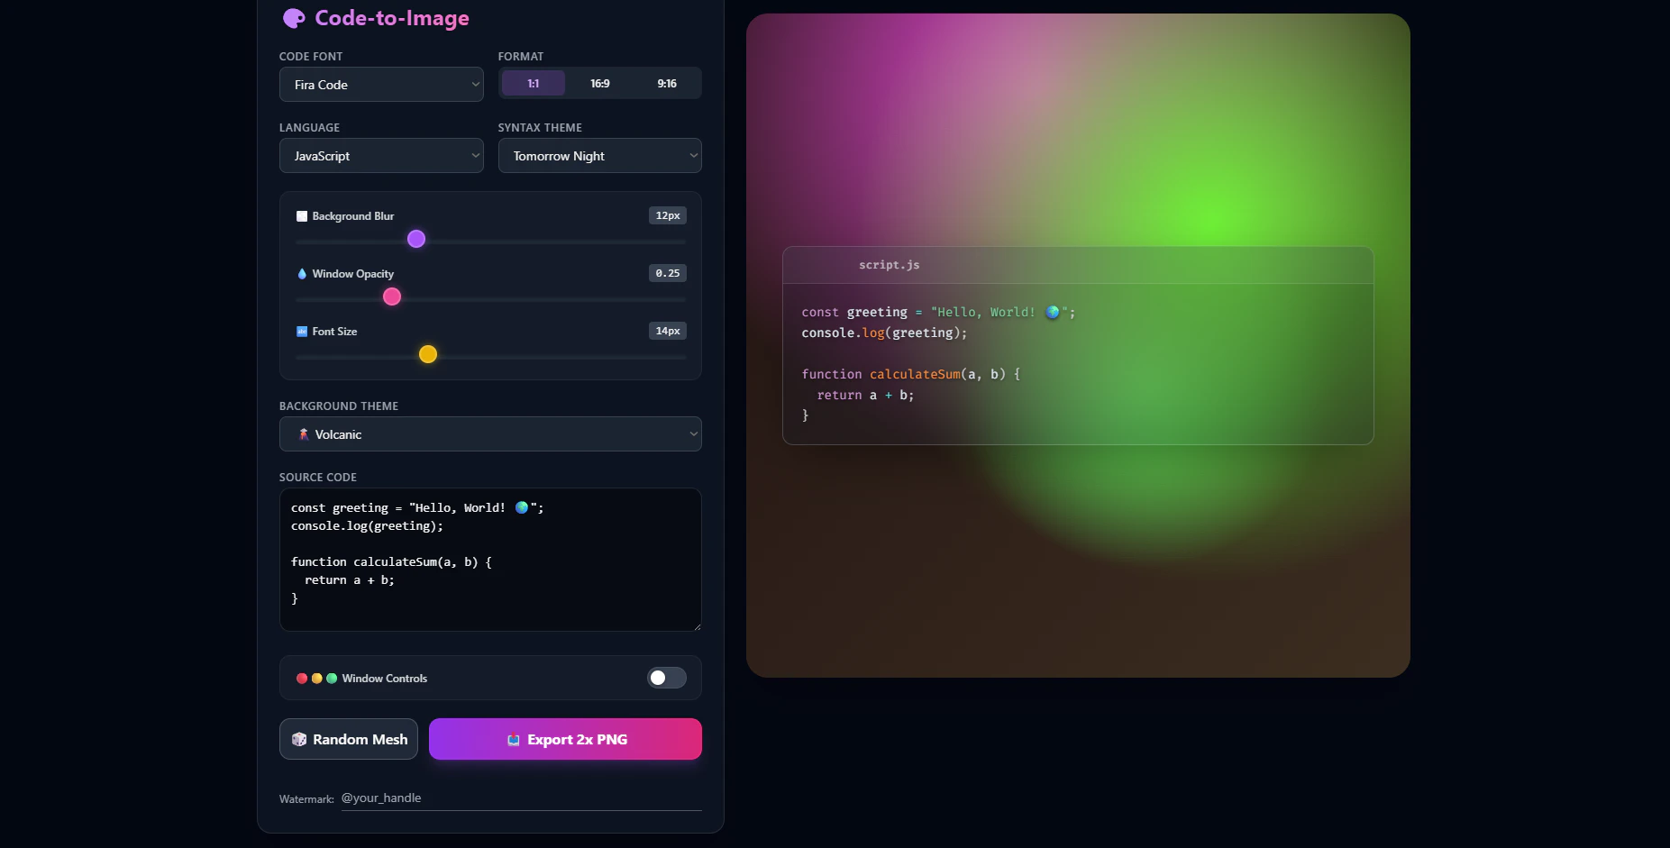
Task: Click the dice icon on Random Mesh
Action: click(300, 738)
